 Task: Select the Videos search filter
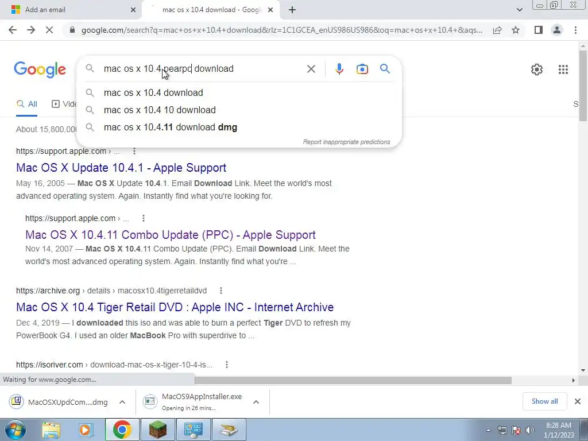[64, 104]
